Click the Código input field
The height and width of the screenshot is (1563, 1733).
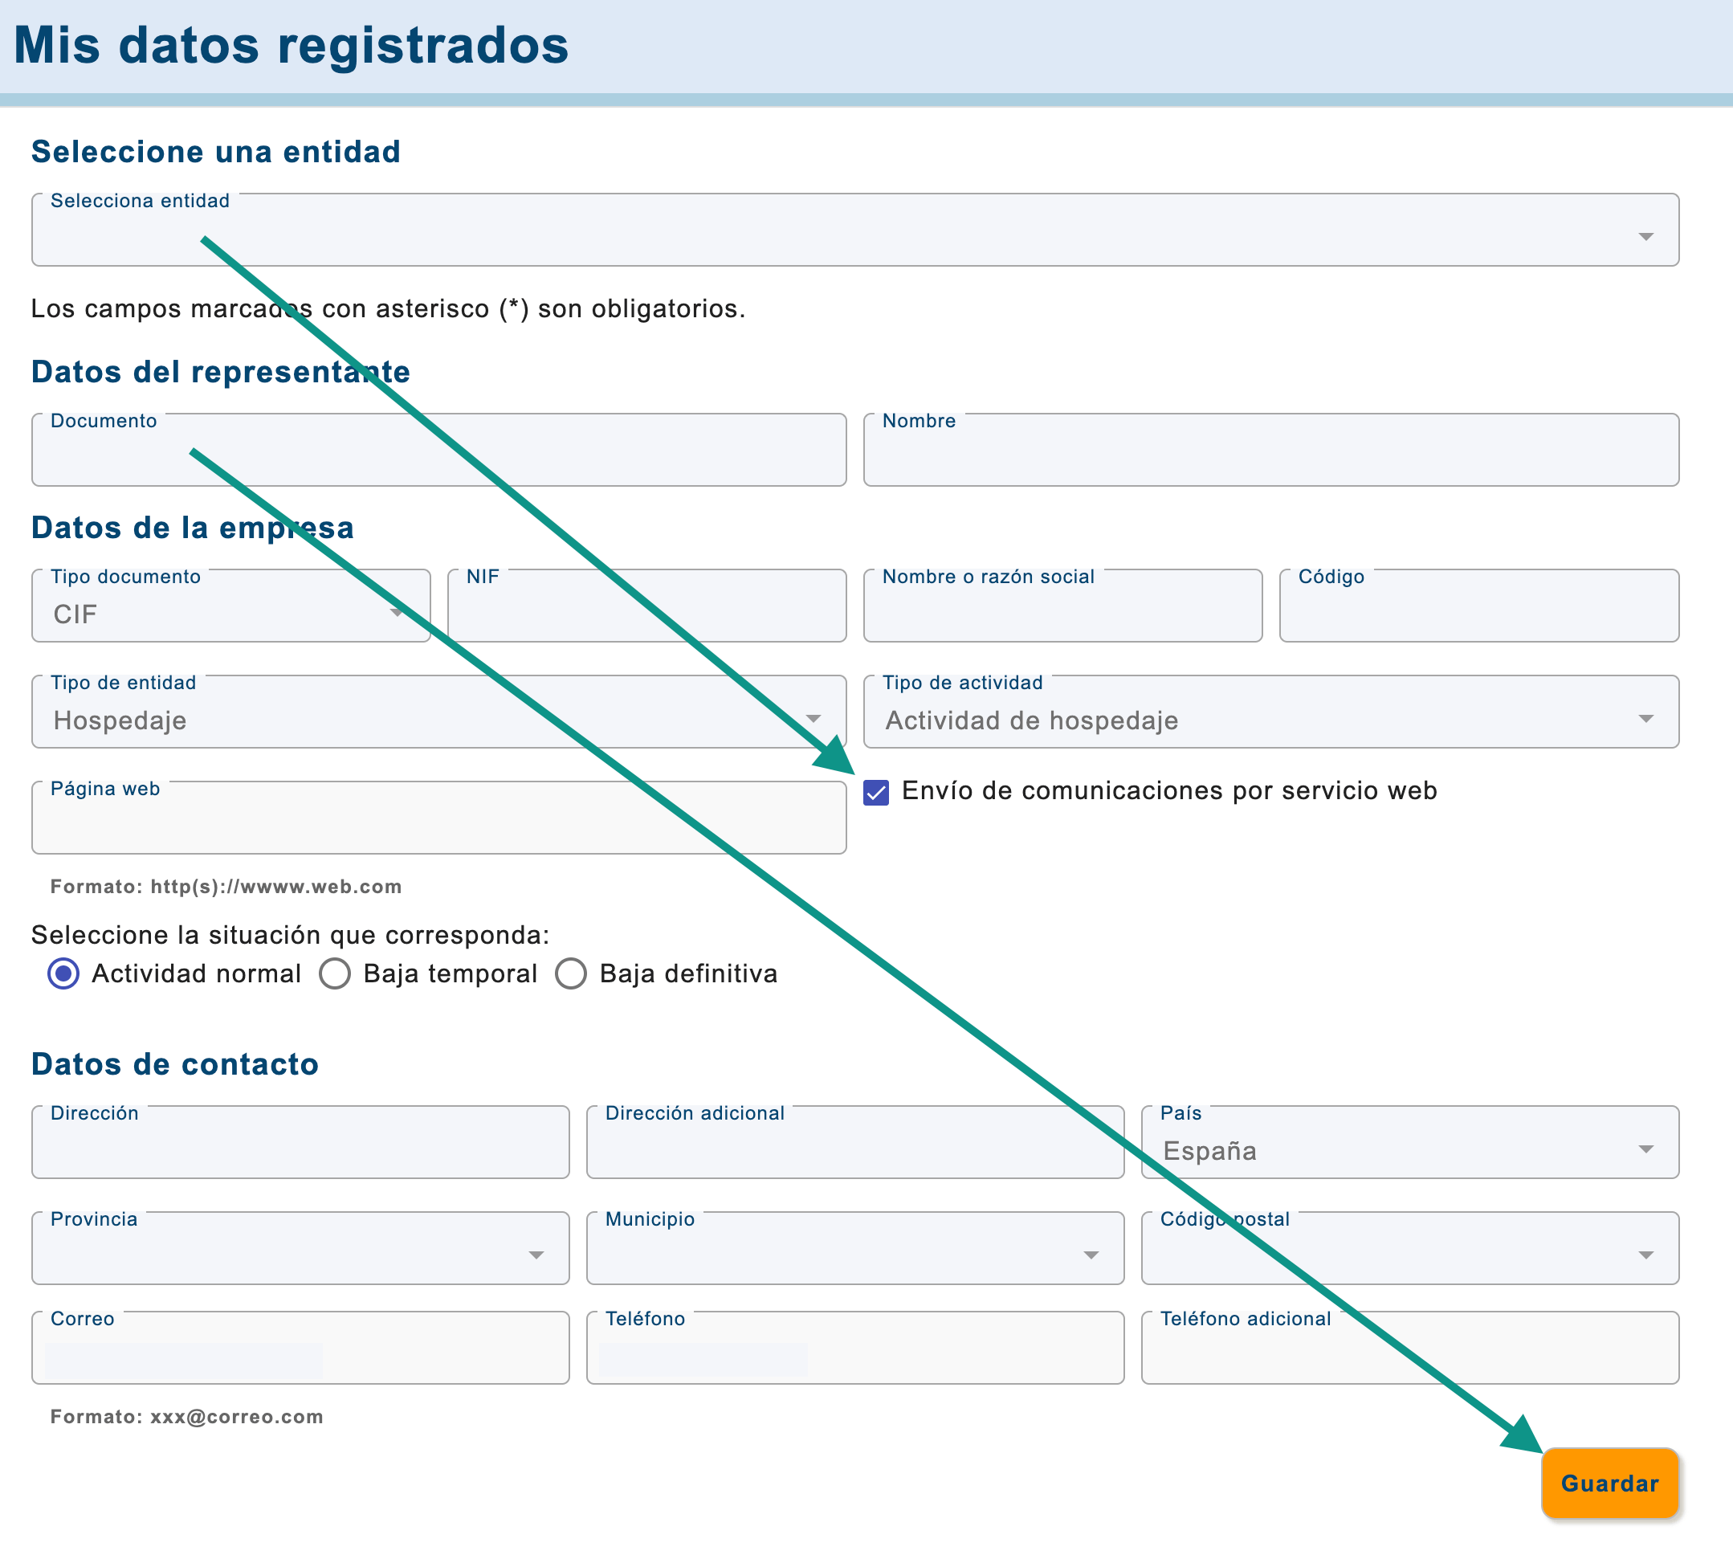pyautogui.click(x=1478, y=606)
